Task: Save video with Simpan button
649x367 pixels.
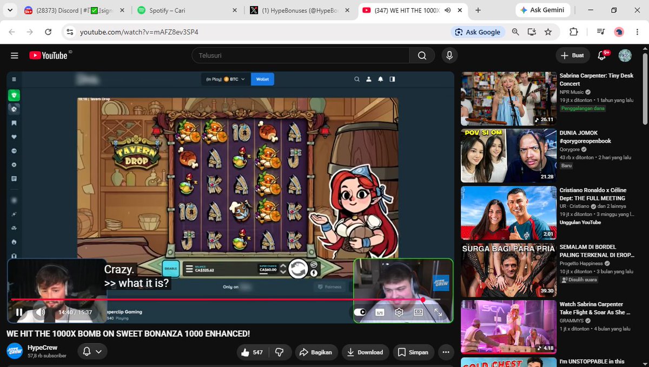Action: pos(413,352)
